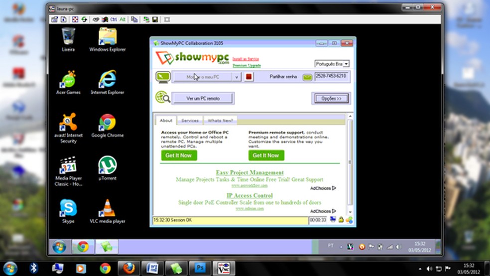This screenshot has height=276, width=490.
Task: Click VNC viewer on host taskbar
Action: pyautogui.click(x=224, y=268)
